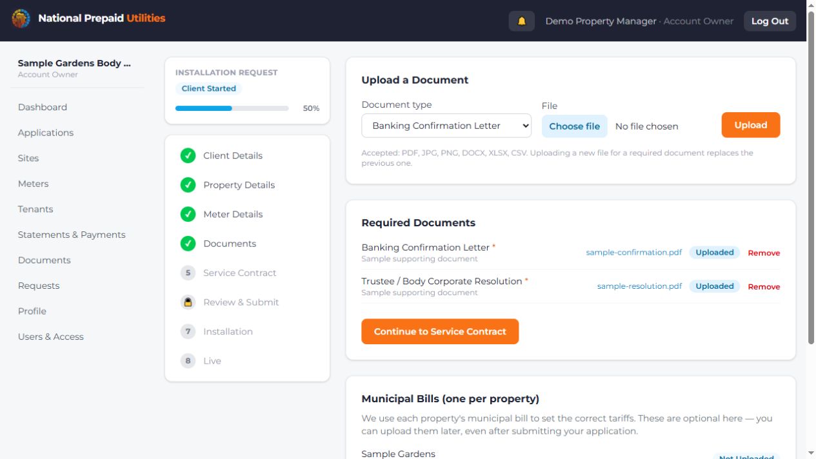Go to Applications in the sidebar
Screen dimensions: 816x459
tap(46, 133)
